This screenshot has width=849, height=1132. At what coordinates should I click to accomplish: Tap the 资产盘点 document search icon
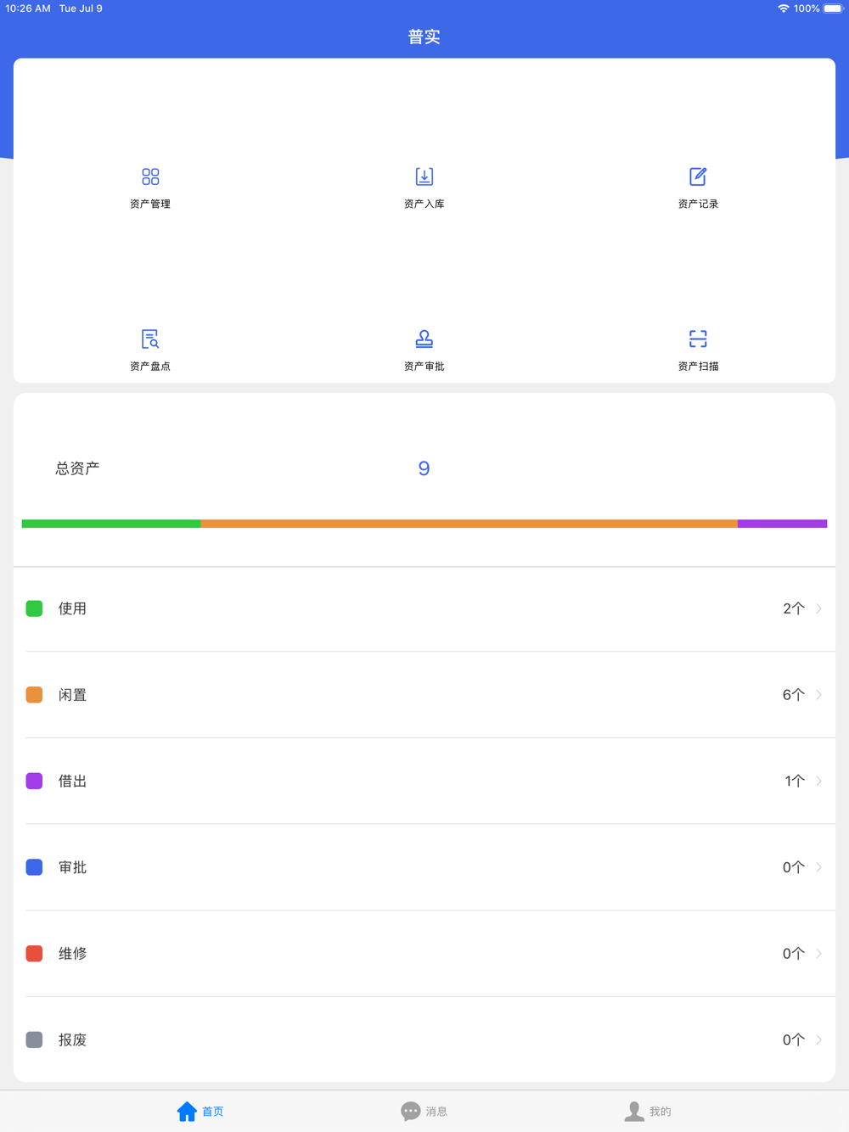pyautogui.click(x=150, y=339)
